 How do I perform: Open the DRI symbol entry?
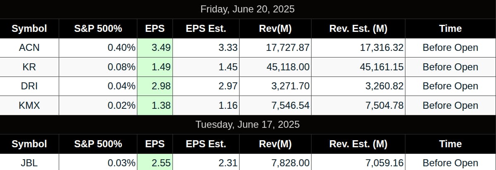[29, 86]
